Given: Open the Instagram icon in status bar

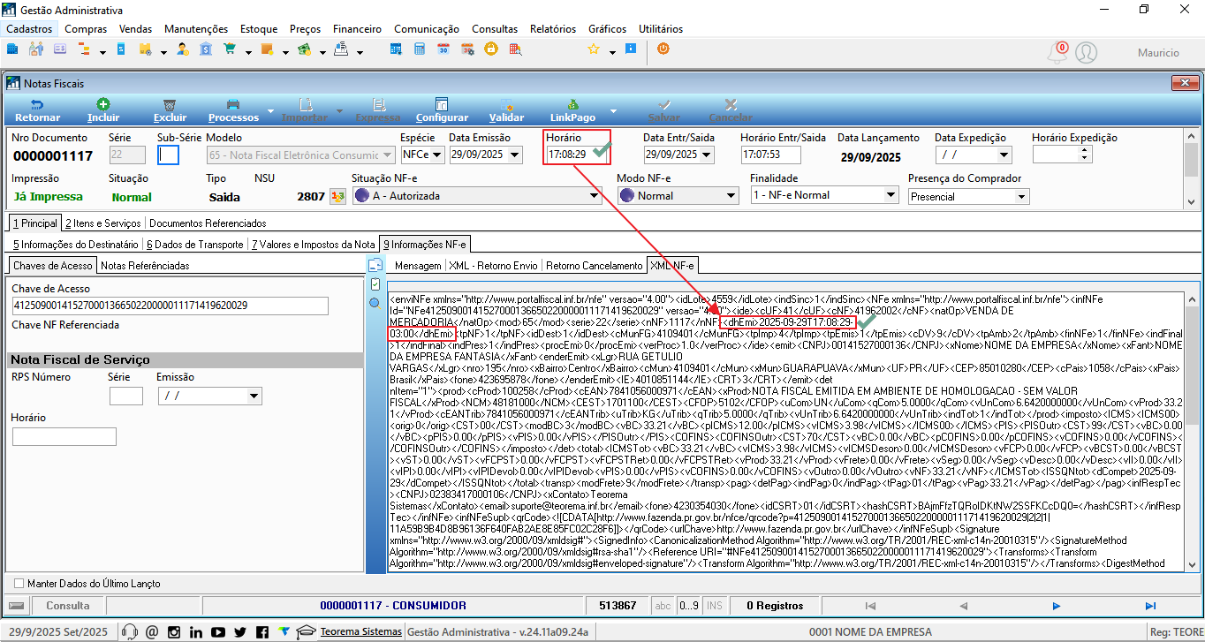Looking at the screenshot, I should point(173,631).
